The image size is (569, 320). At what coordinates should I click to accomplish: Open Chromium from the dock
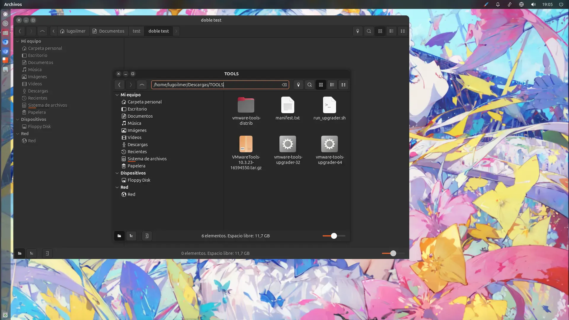coord(5,42)
